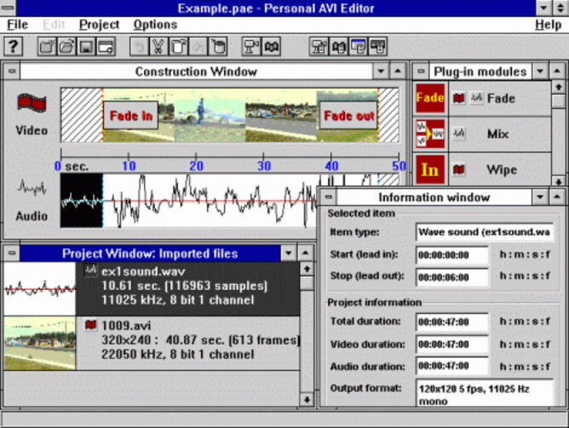
Task: Open the Project menu
Action: tap(99, 25)
